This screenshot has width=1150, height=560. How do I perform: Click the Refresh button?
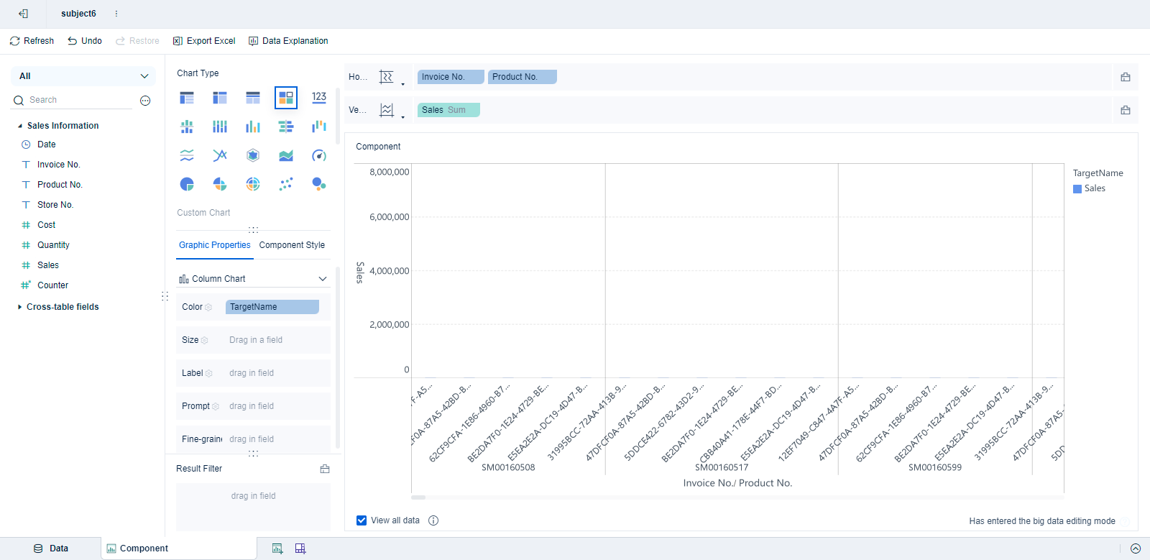tap(32, 41)
